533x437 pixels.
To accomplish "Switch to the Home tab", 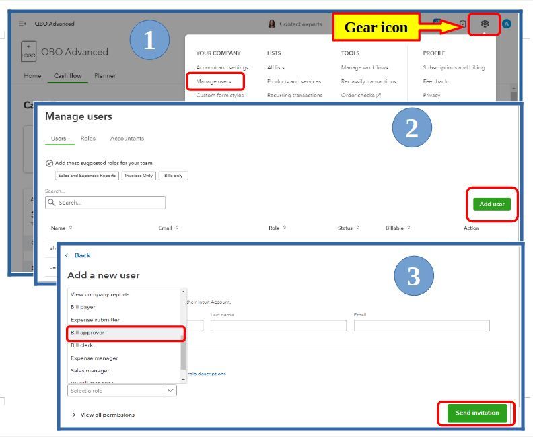I will coord(32,76).
